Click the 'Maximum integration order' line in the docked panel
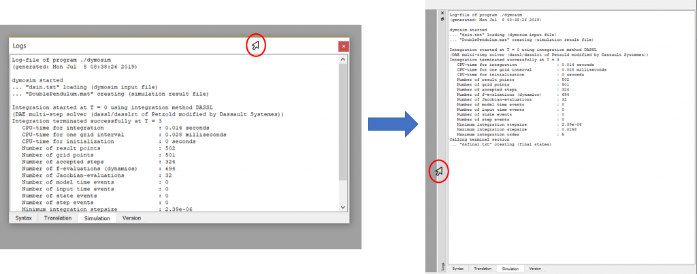Screen dimensions: 697x274 click(510, 134)
